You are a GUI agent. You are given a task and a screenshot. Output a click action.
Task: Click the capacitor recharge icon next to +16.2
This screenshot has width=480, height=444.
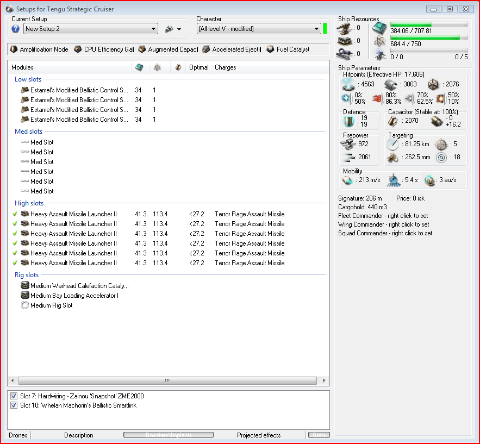tap(437, 121)
